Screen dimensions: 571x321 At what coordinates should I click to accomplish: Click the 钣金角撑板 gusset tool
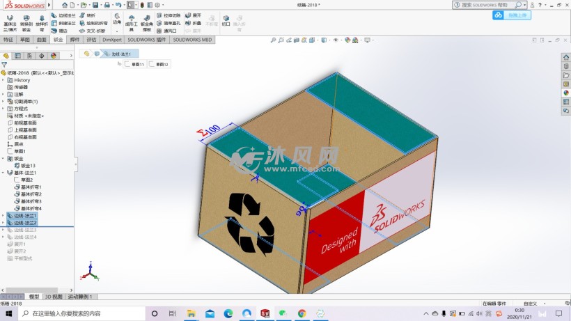coord(147,23)
